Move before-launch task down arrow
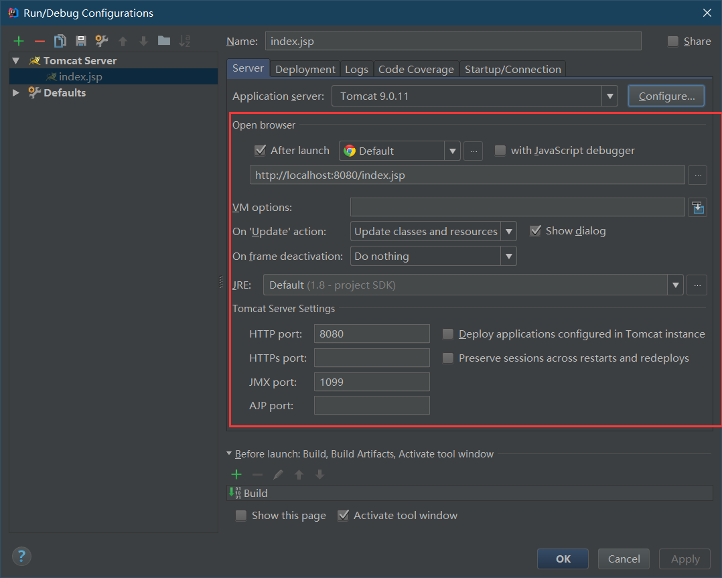Image resolution: width=722 pixels, height=578 pixels. pos(320,474)
